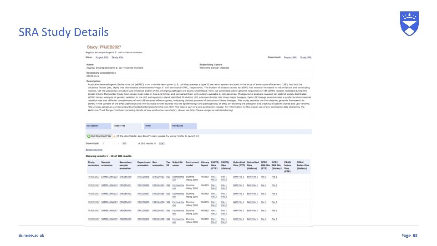Open run accession ERR124653 link

pyautogui.click(x=158, y=177)
